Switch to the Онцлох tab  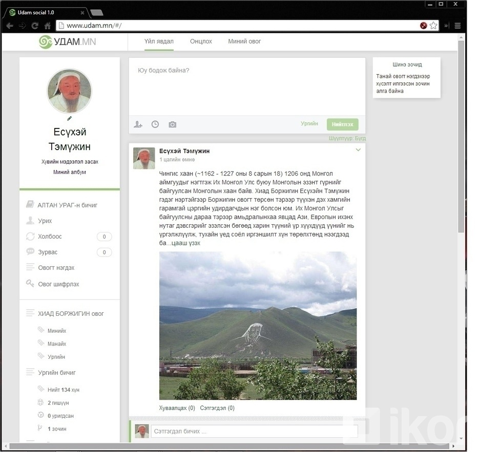click(201, 41)
